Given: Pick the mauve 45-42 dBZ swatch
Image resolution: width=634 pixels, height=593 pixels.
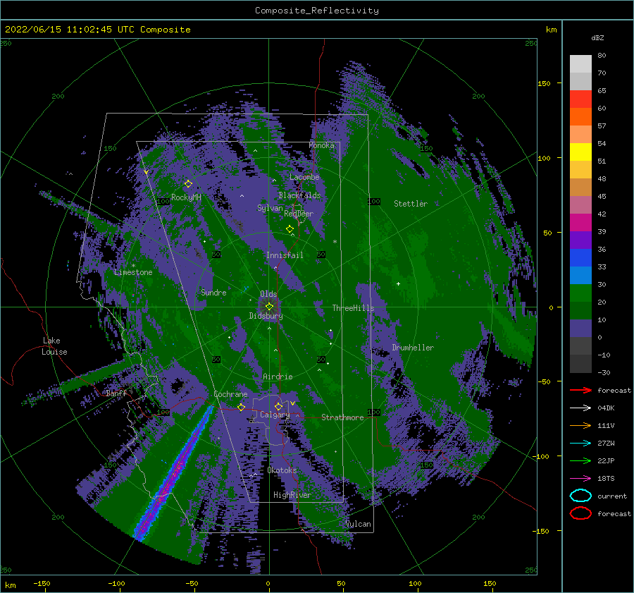Looking at the screenshot, I should [x=580, y=204].
